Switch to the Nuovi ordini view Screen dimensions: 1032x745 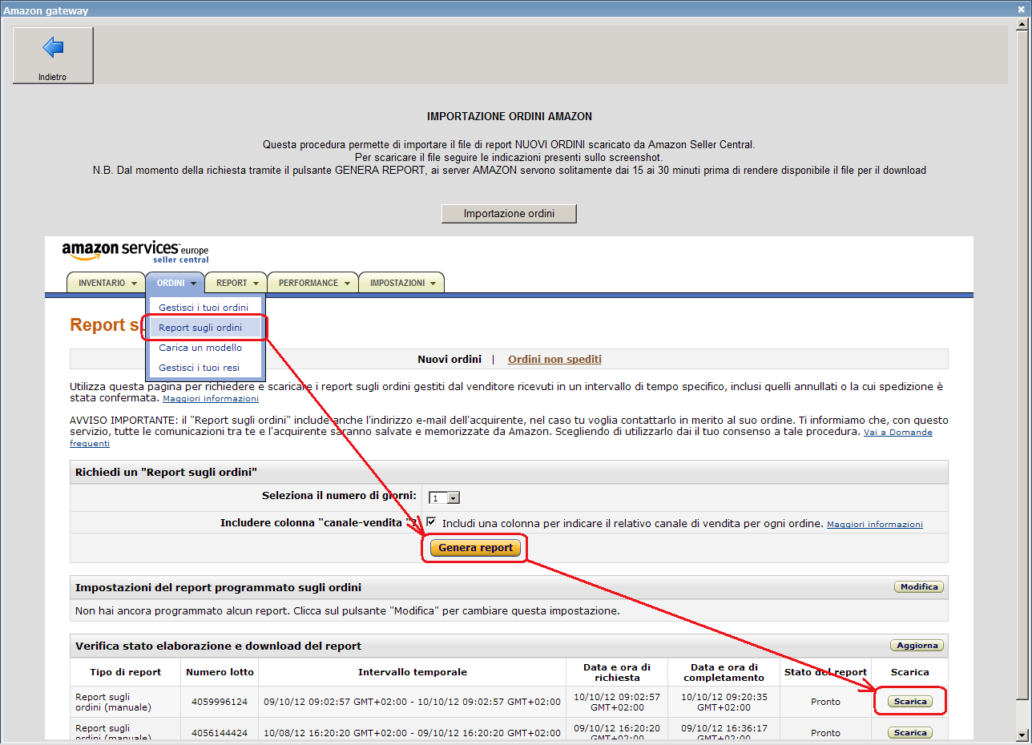tap(449, 359)
